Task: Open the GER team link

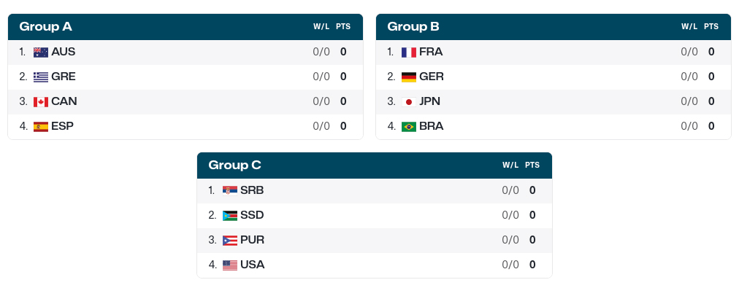Action: tap(432, 77)
